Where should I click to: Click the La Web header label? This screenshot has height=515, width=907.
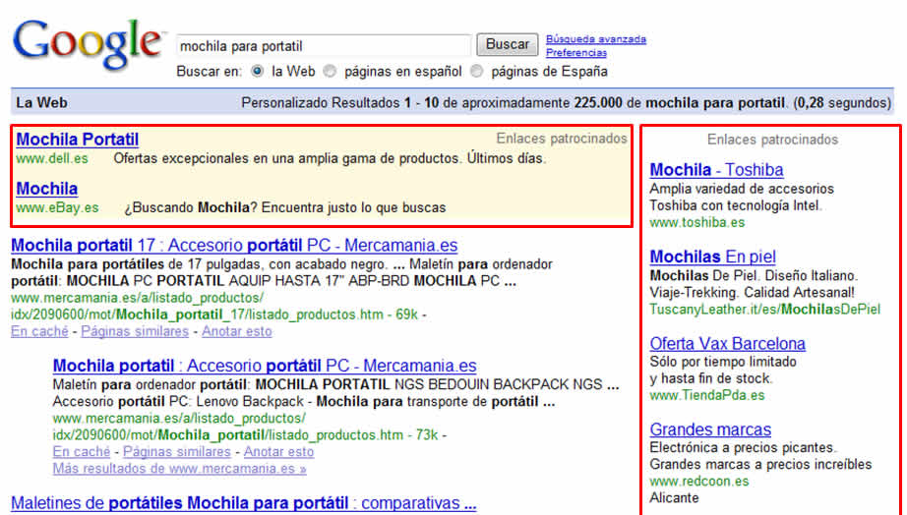coord(41,103)
